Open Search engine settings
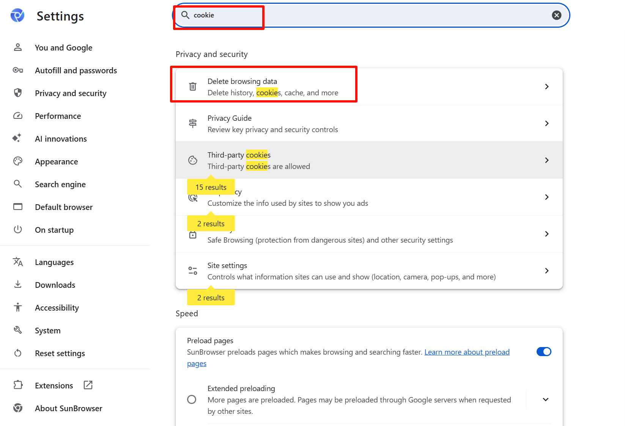 pyautogui.click(x=60, y=185)
